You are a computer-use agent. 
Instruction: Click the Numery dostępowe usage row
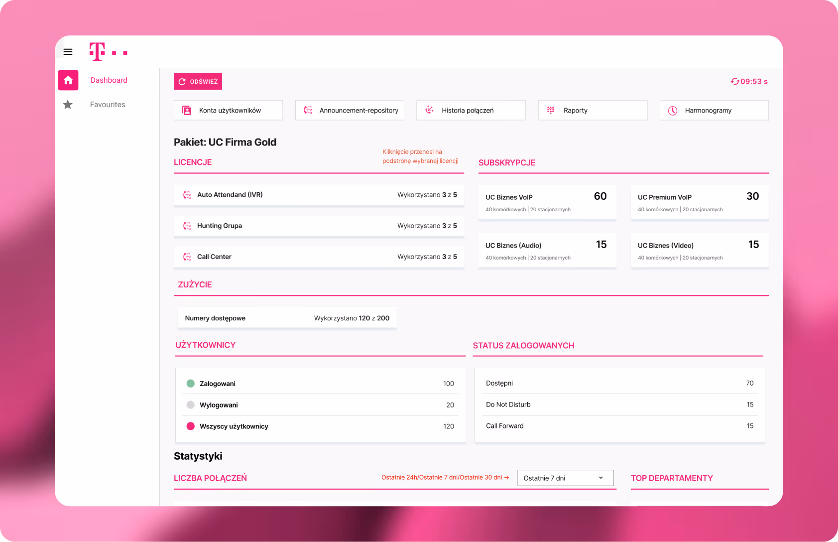pos(287,318)
